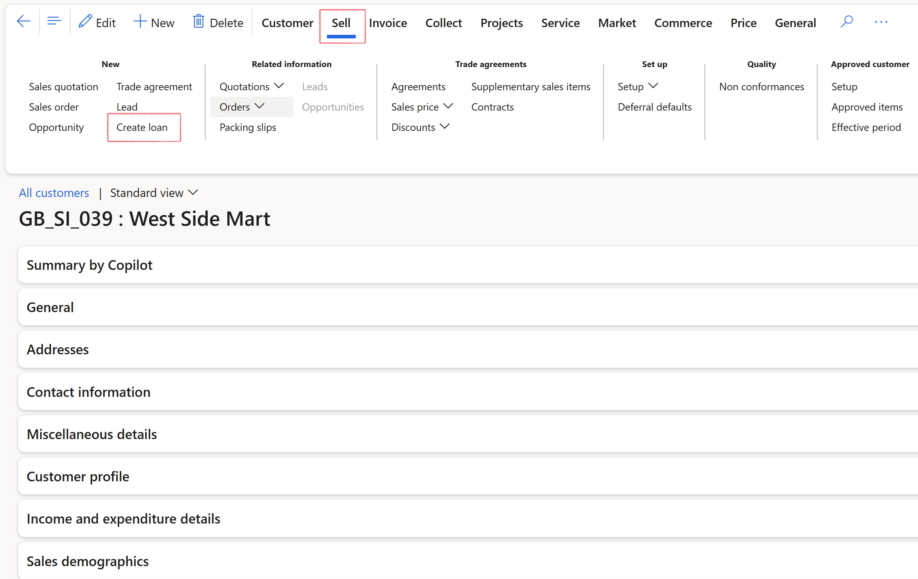Open the more options ellipsis
Screen dimensions: 918x579
[x=881, y=22]
